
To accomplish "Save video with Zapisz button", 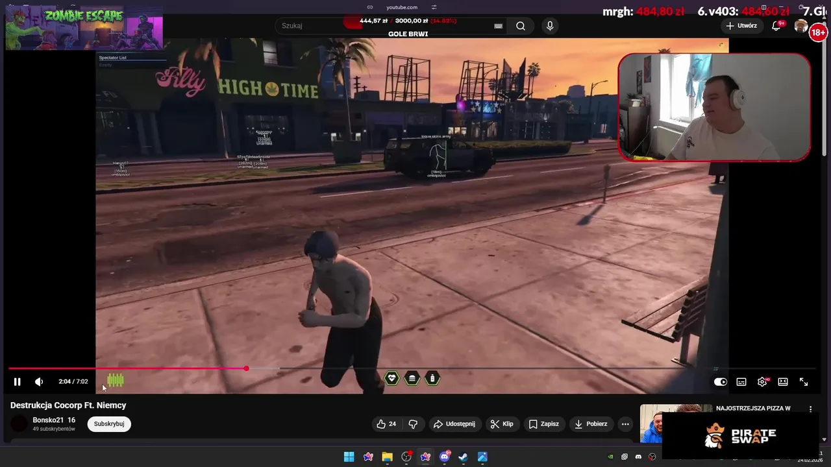I will click(544, 424).
